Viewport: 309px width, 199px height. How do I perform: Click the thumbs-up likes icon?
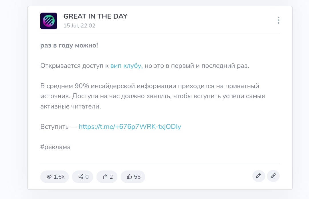pos(129,177)
